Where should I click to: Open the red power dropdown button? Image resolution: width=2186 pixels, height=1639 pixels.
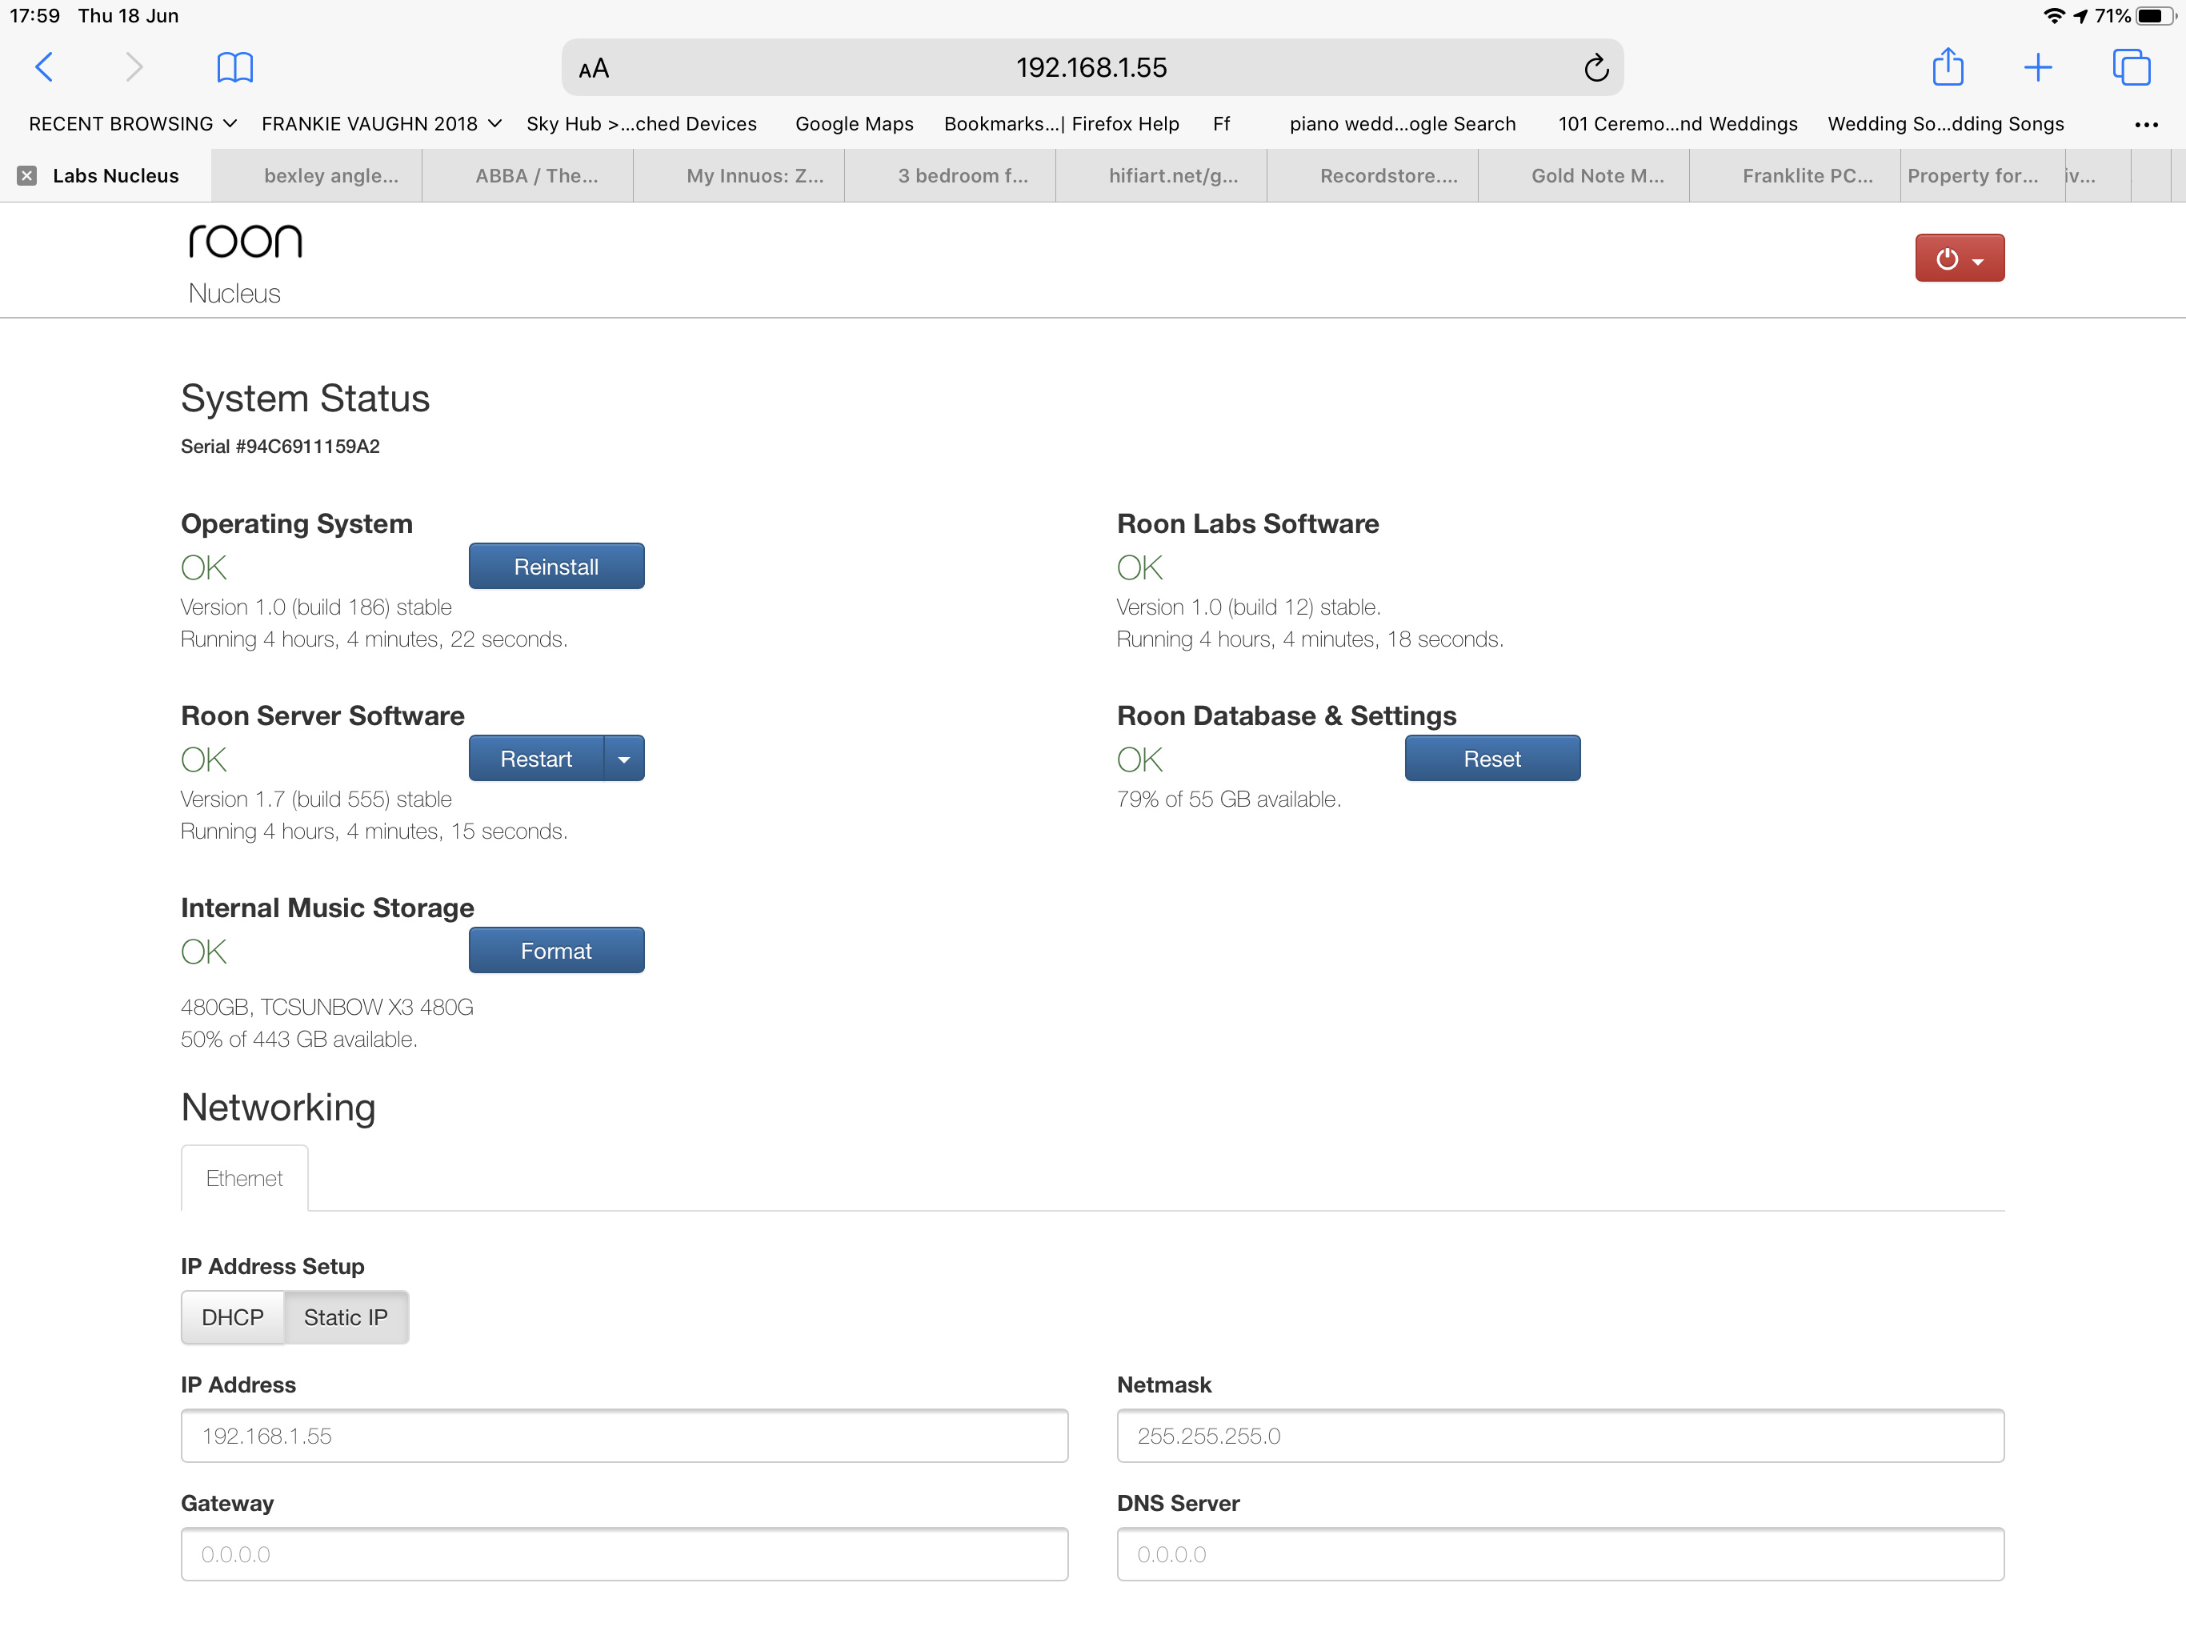pos(1959,258)
